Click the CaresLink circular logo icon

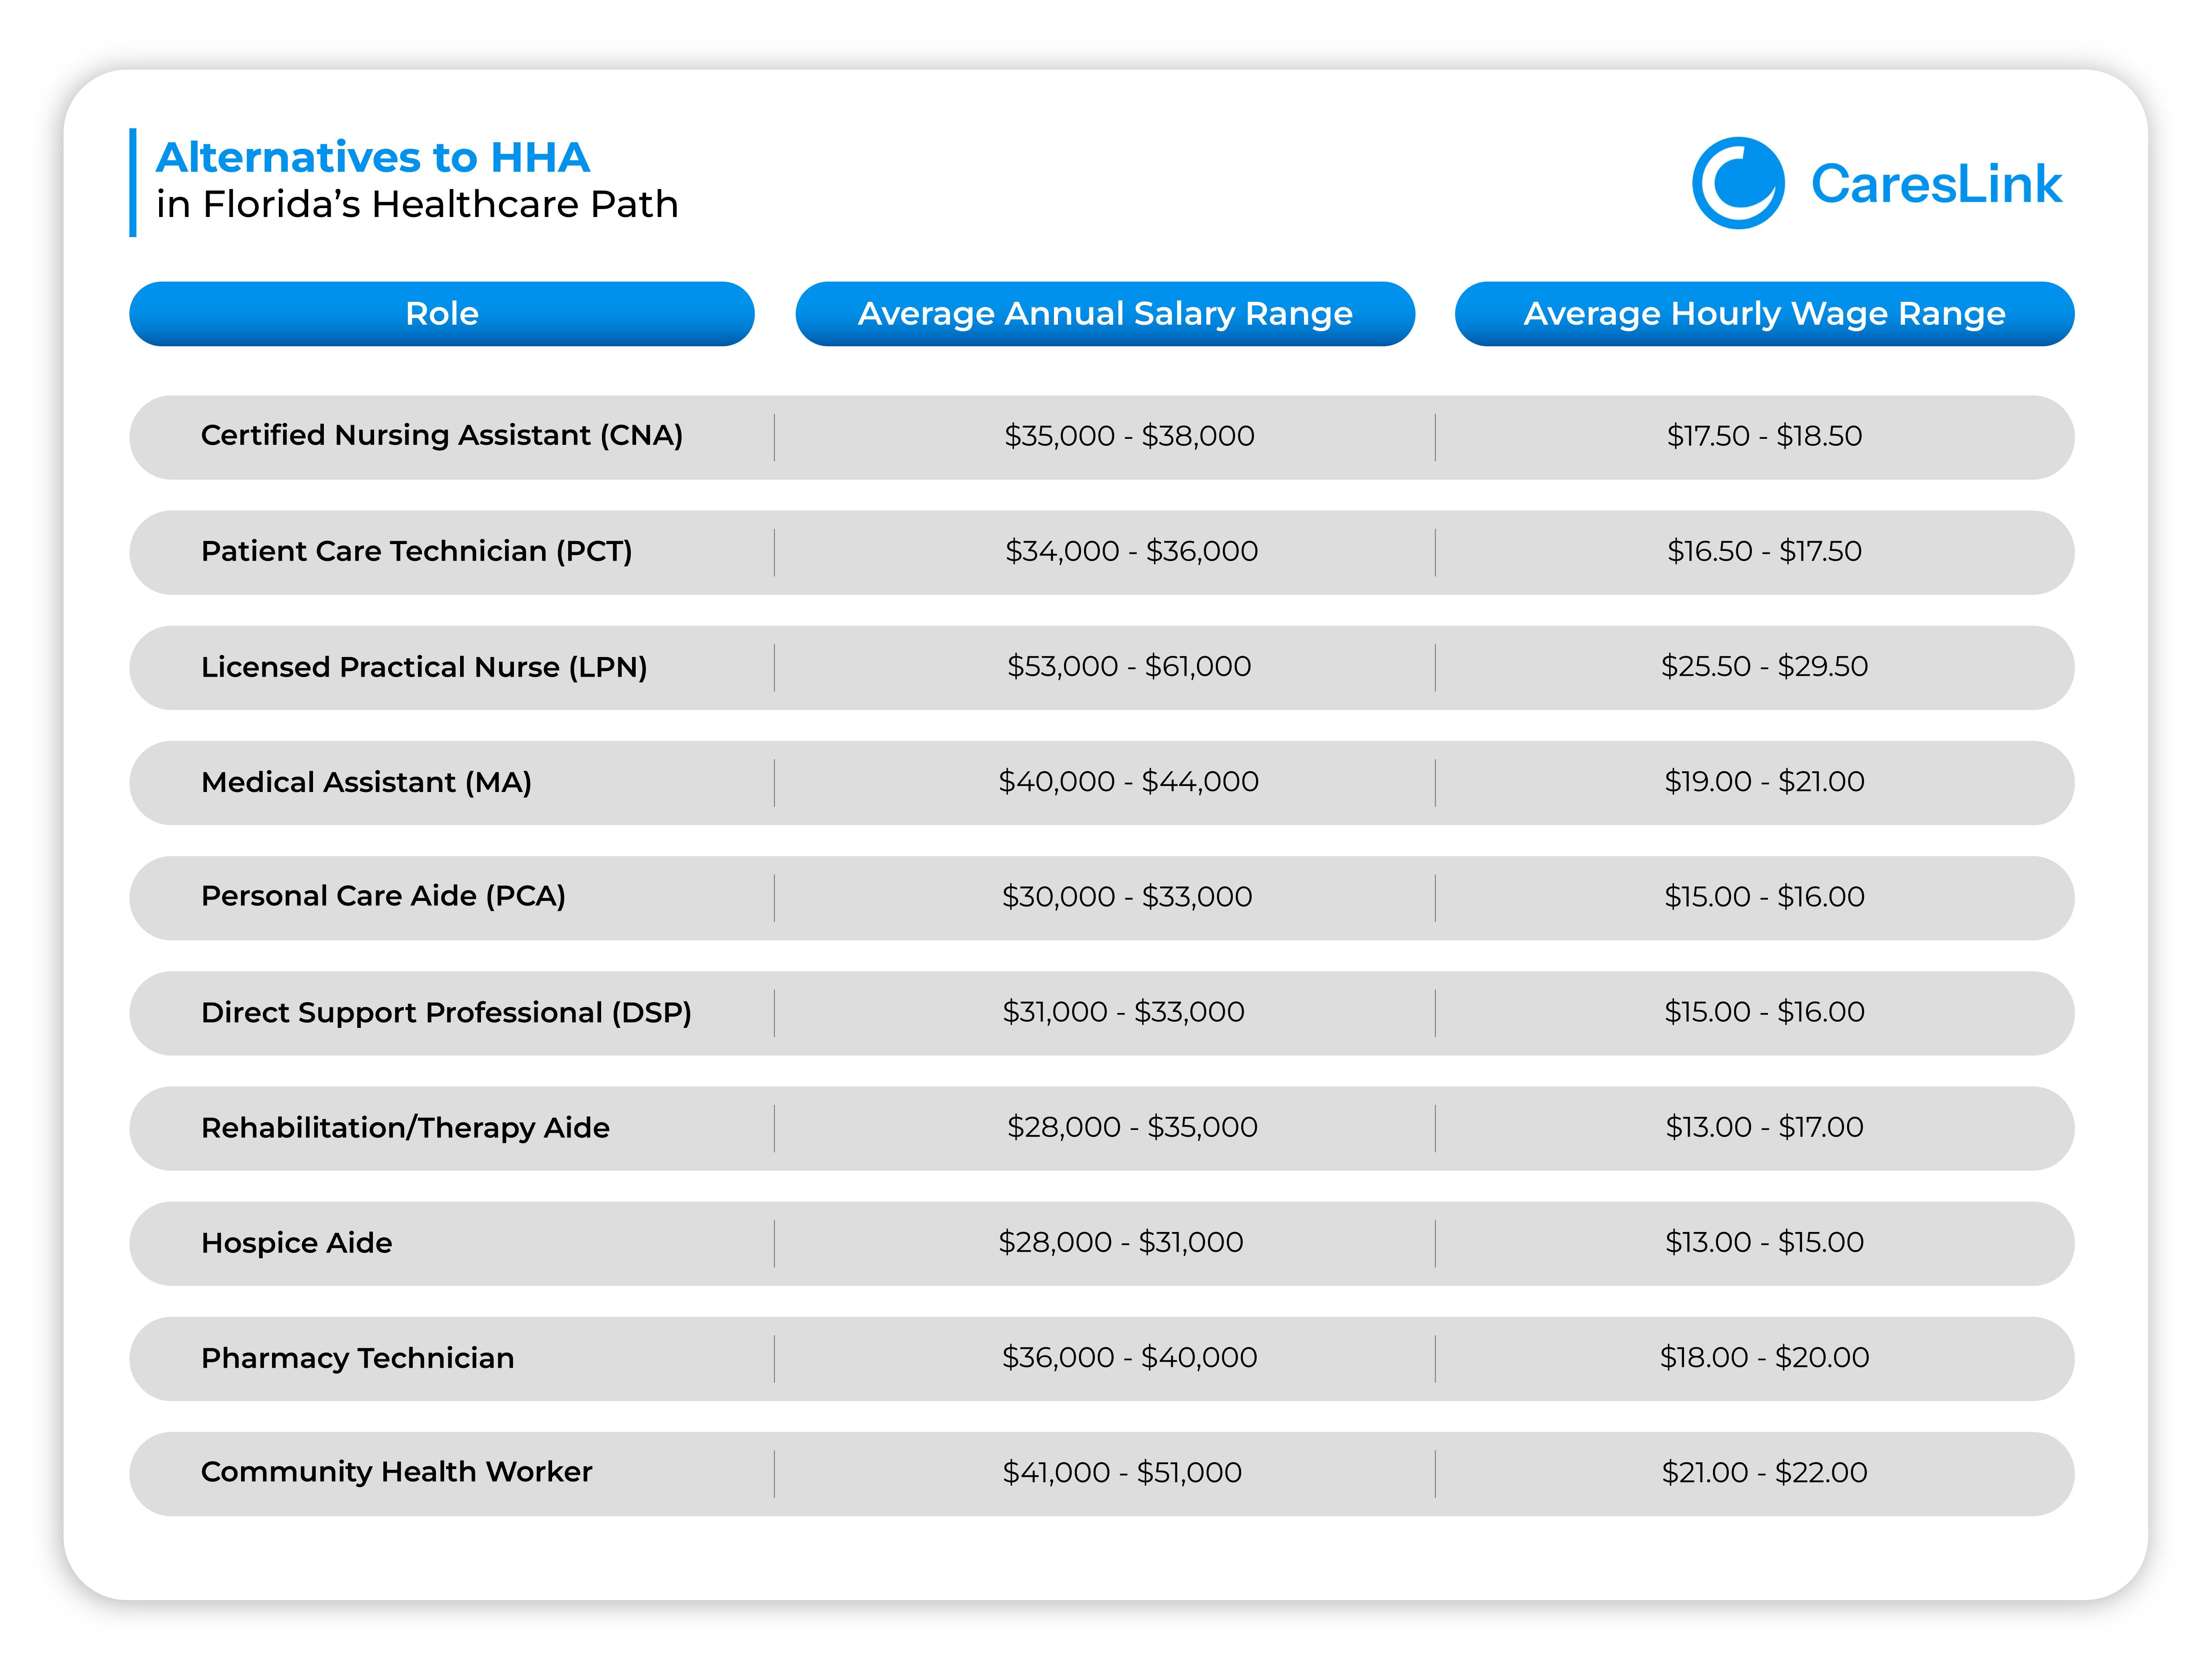tap(1738, 183)
